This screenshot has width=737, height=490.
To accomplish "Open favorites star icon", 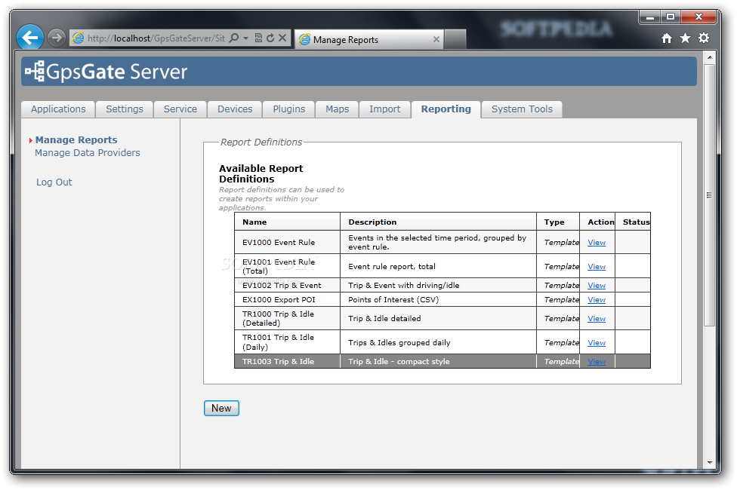I will click(x=686, y=38).
